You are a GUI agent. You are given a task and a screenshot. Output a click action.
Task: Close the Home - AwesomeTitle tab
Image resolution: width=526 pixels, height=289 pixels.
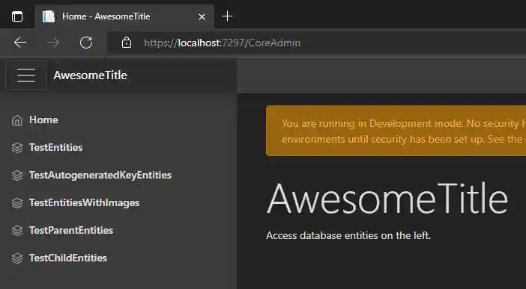(x=202, y=16)
